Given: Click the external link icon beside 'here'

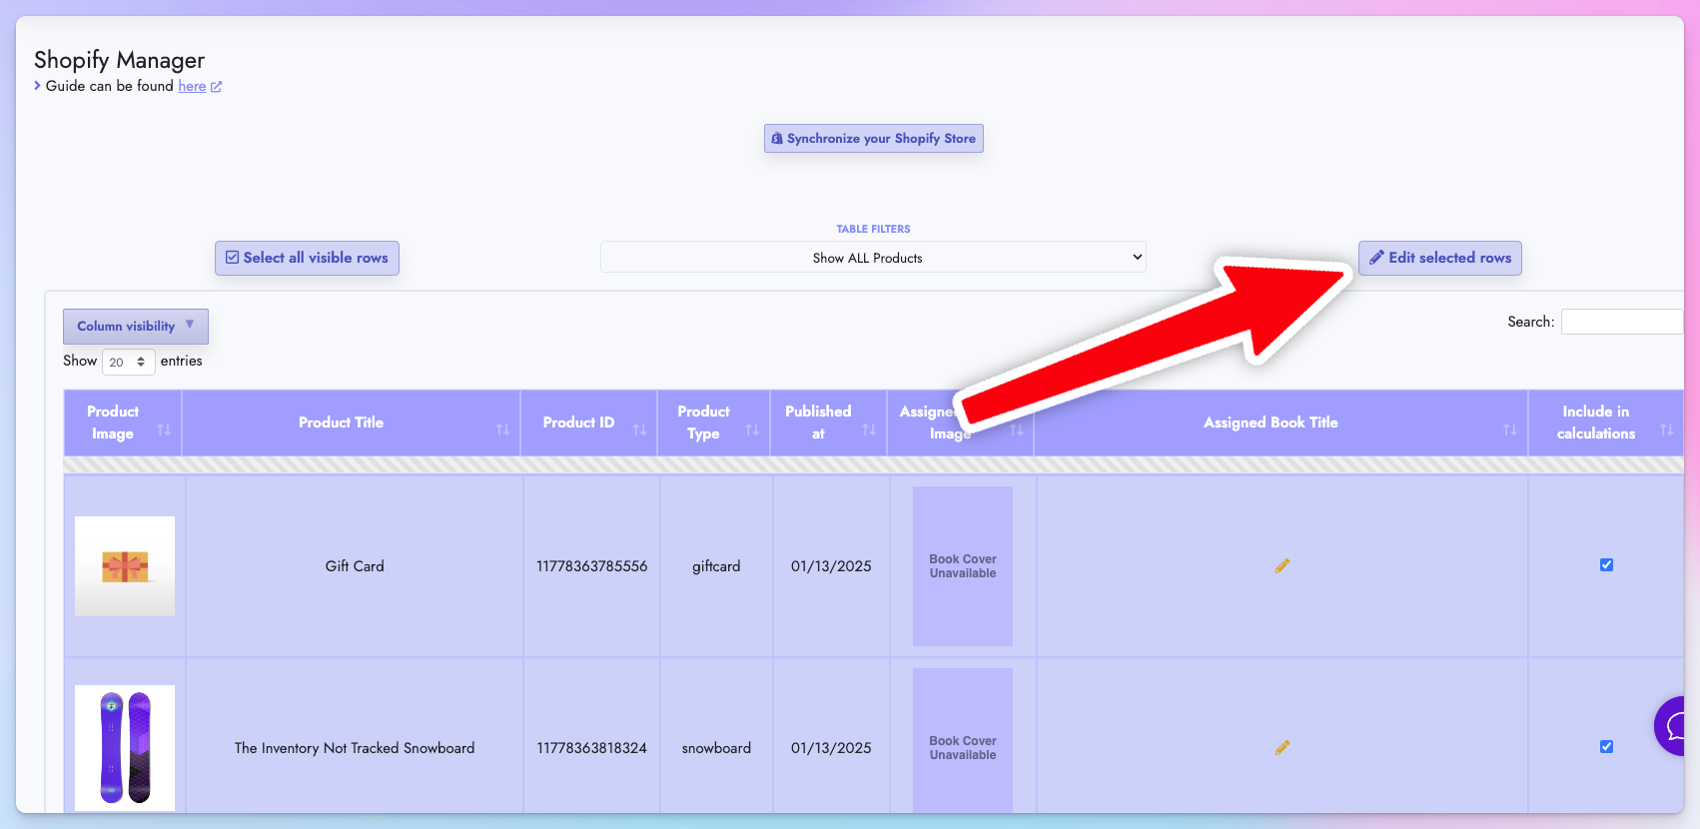Looking at the screenshot, I should pyautogui.click(x=216, y=87).
